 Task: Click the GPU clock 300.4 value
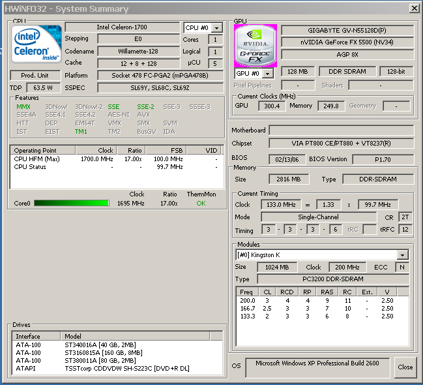click(272, 106)
